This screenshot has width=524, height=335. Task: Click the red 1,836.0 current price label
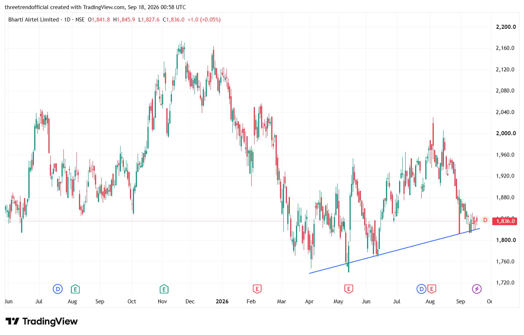[x=504, y=221]
